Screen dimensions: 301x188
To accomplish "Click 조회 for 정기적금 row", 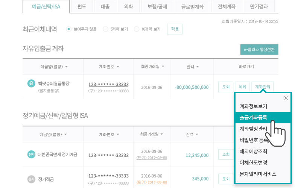I will click(226, 179).
